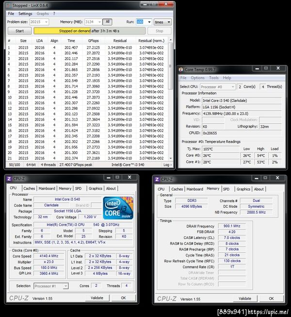Click the Start button in LinX
Image resolution: width=291 pixels, height=317 pixels.
(x=19, y=31)
